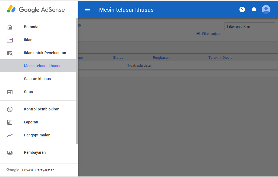Select the Beranda home icon
Image resolution: width=278 pixels, height=177 pixels.
tap(10, 27)
